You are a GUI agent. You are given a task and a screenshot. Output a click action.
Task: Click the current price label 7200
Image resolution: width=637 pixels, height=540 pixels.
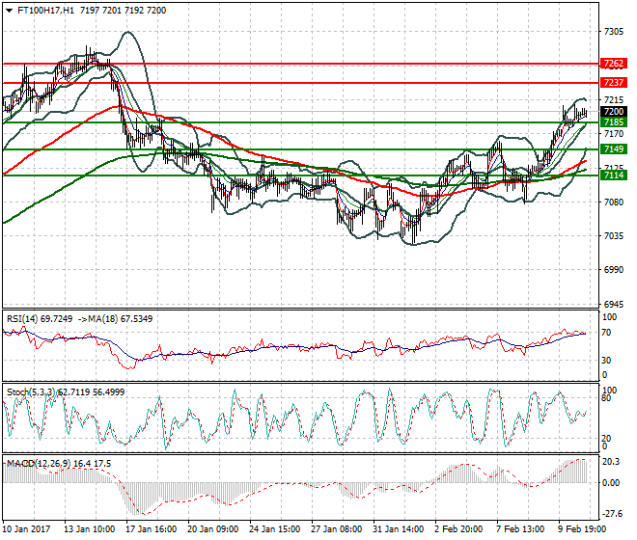[614, 112]
